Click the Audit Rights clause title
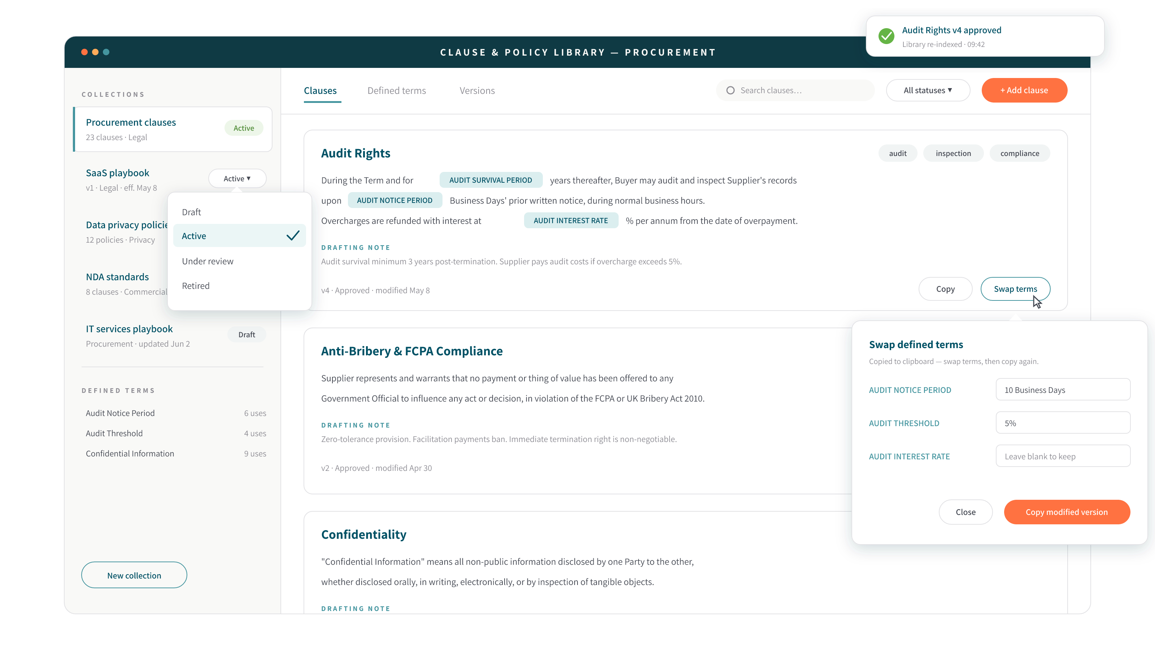Screen dimensions: 1155x650 pyautogui.click(x=356, y=153)
